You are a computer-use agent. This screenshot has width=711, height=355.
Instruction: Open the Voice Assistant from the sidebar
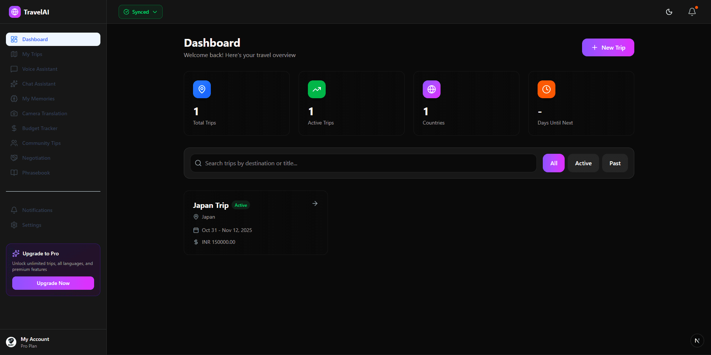tap(39, 69)
